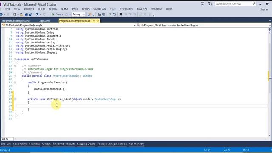Switch to the App.xaml tab

44,21
